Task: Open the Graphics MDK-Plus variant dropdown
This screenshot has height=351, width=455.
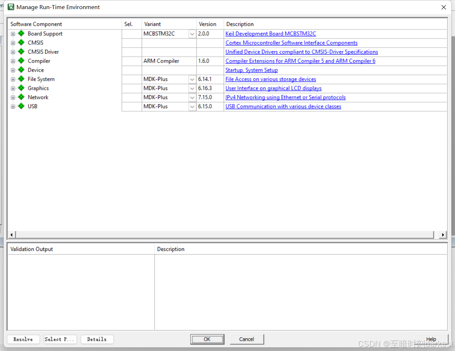Action: pyautogui.click(x=192, y=88)
